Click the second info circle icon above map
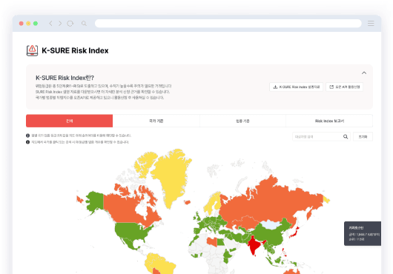This screenshot has width=393, height=274. pyautogui.click(x=28, y=142)
